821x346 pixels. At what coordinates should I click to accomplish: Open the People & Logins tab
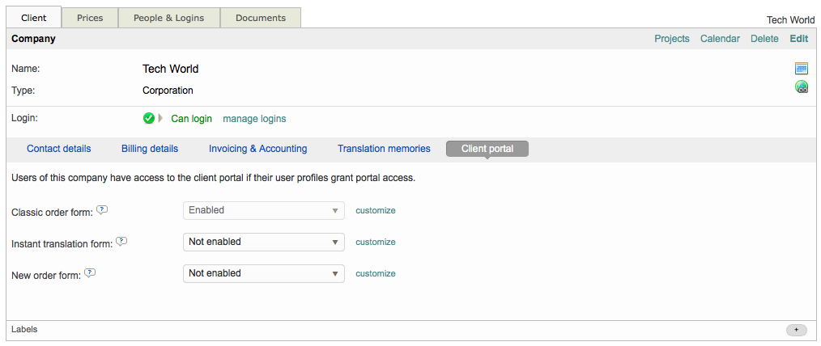(168, 18)
